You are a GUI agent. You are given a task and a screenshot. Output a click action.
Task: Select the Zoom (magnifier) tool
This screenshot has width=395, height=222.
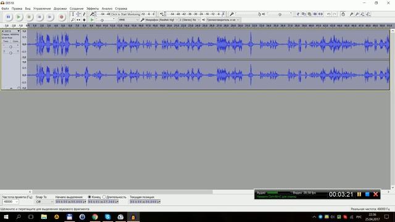click(73, 20)
